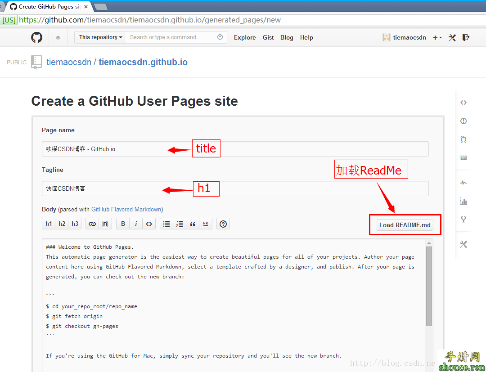This screenshot has width=486, height=372.
Task: Open the Pull Requests sidebar icon
Action: tap(463, 139)
